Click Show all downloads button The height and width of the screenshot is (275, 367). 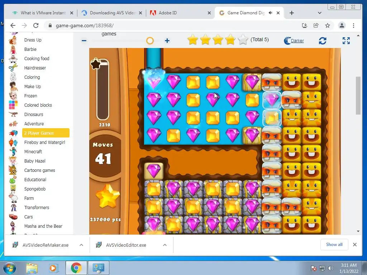pyautogui.click(x=334, y=245)
